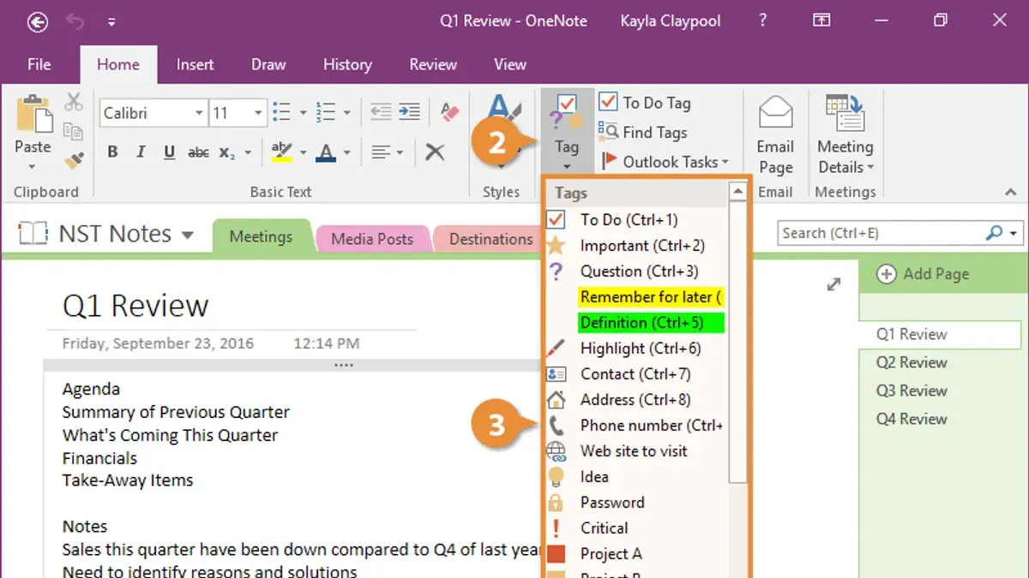Open the Styles gallery icon
Screen dimensions: 1029x578
click(503, 109)
